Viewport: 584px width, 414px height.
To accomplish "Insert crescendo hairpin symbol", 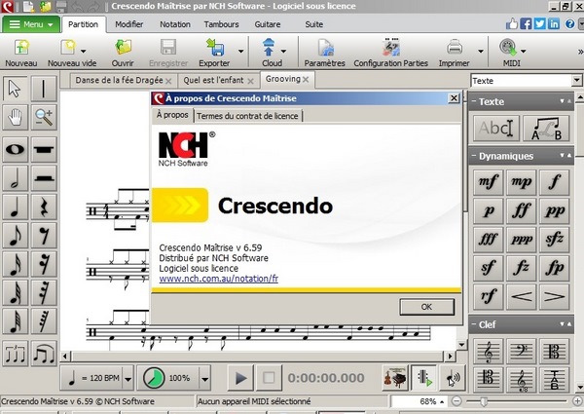I will (521, 296).
